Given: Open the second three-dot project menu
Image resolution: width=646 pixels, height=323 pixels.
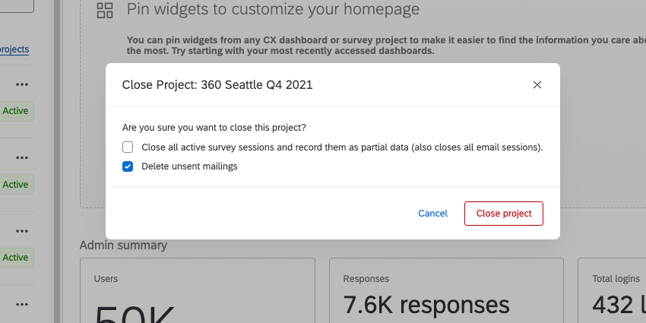Looking at the screenshot, I should [22, 157].
